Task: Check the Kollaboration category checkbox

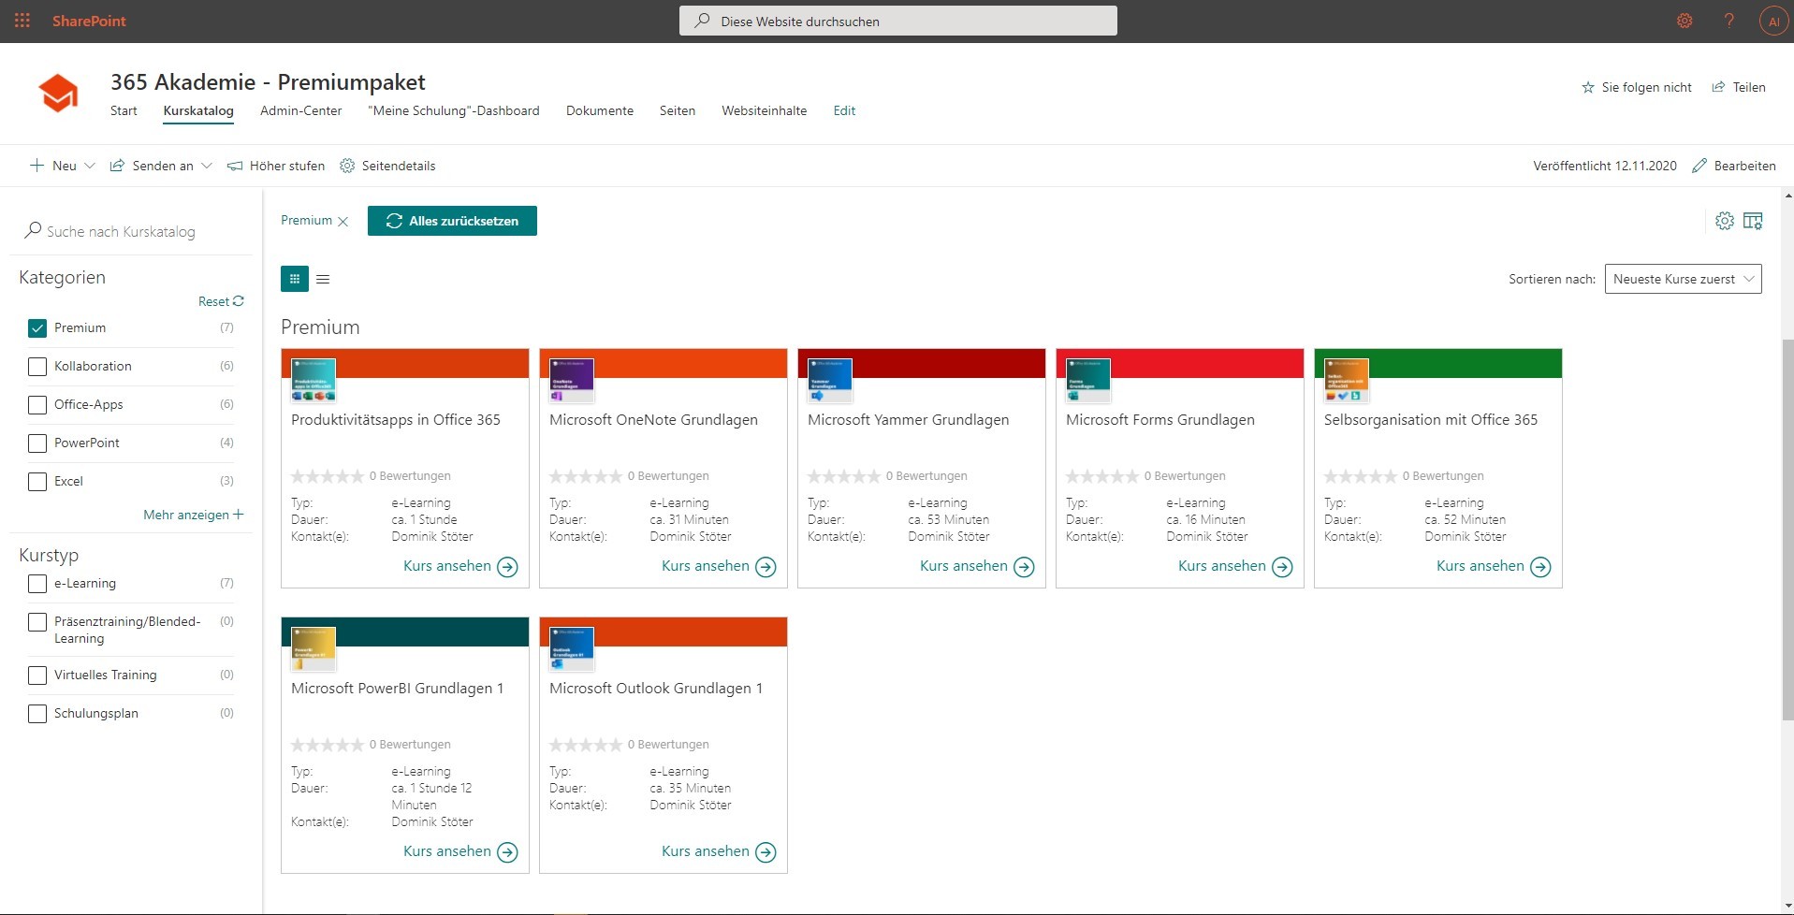Action: click(x=37, y=367)
